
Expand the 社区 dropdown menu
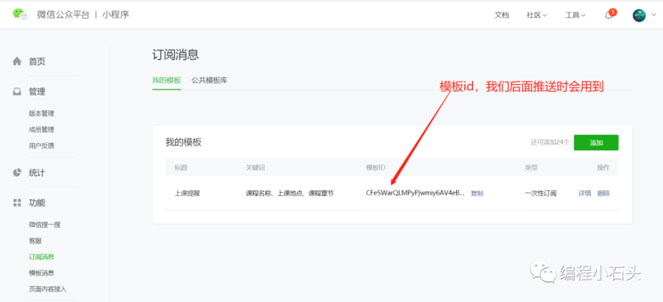pyautogui.click(x=536, y=15)
